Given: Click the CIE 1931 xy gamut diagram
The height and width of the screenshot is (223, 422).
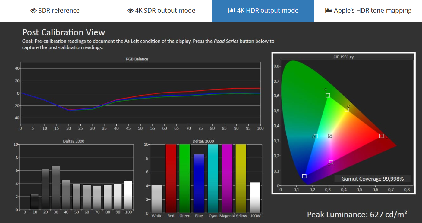Looking at the screenshot, I should tap(343, 123).
